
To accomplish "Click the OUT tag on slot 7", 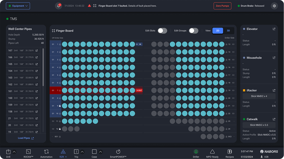I will [139, 90].
